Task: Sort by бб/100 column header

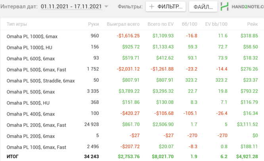Action: [x=189, y=24]
